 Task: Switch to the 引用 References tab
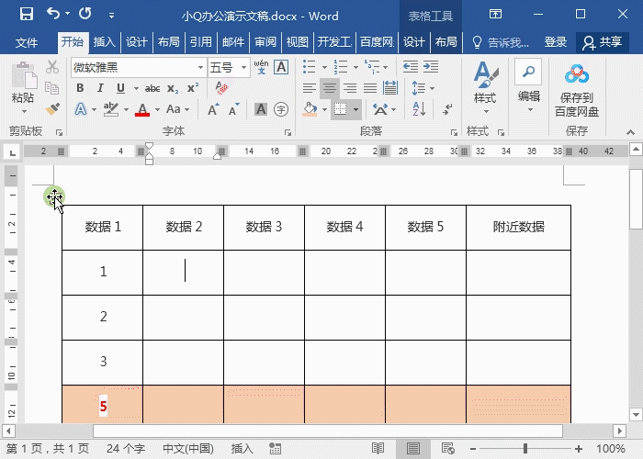point(201,42)
